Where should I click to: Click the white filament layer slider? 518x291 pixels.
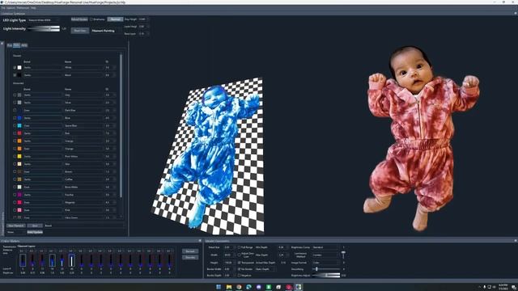pyautogui.click(x=72, y=260)
